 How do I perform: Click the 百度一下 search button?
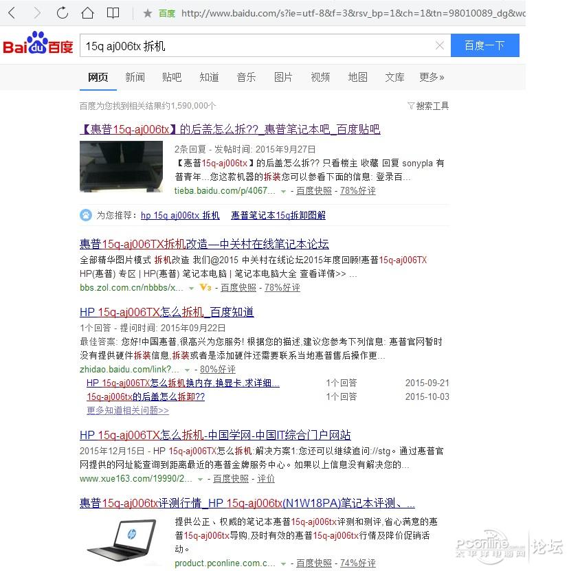coord(485,45)
